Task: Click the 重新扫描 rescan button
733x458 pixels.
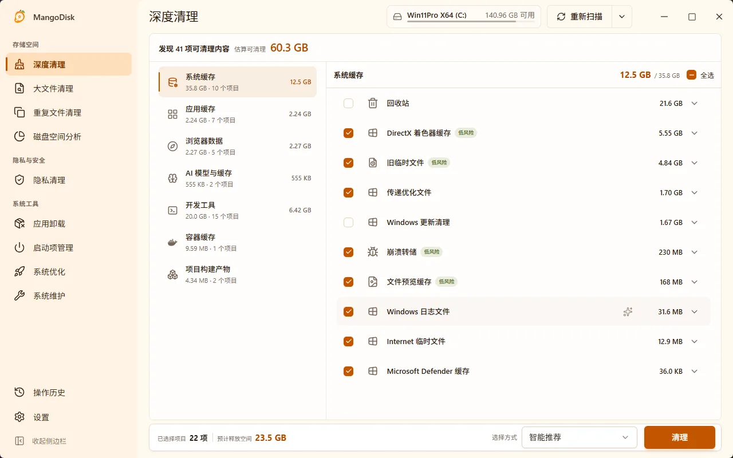Action: click(580, 17)
